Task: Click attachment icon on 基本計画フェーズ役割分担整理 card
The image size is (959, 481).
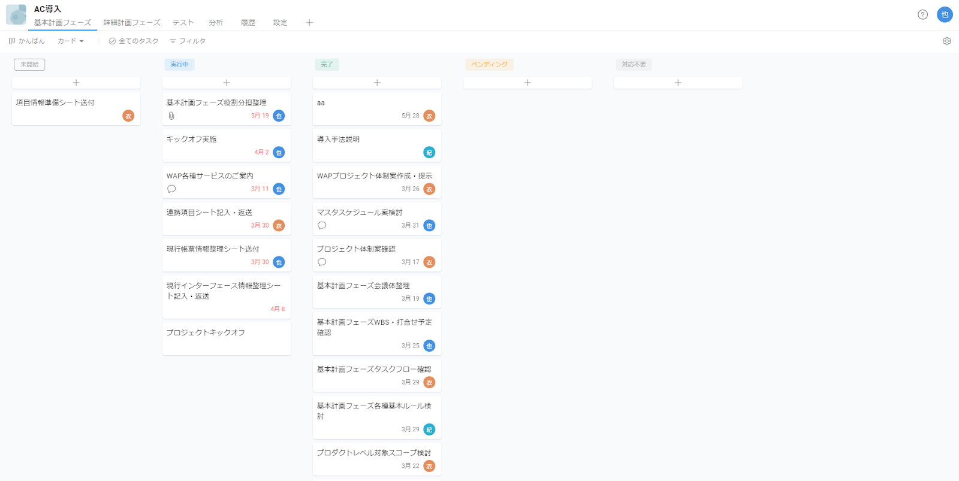Action: click(x=171, y=116)
